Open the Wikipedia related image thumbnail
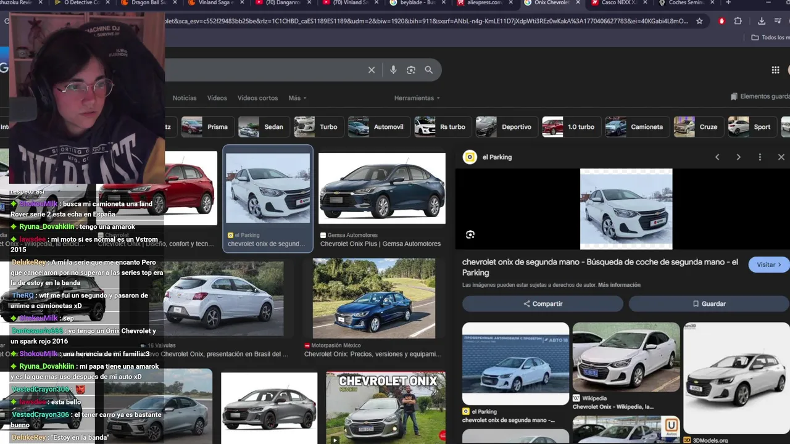 point(626,357)
